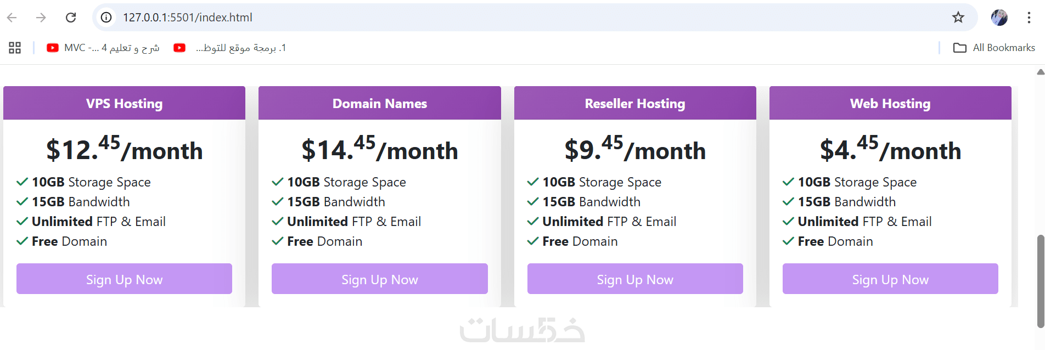Click the browser forward arrow

coord(41,18)
